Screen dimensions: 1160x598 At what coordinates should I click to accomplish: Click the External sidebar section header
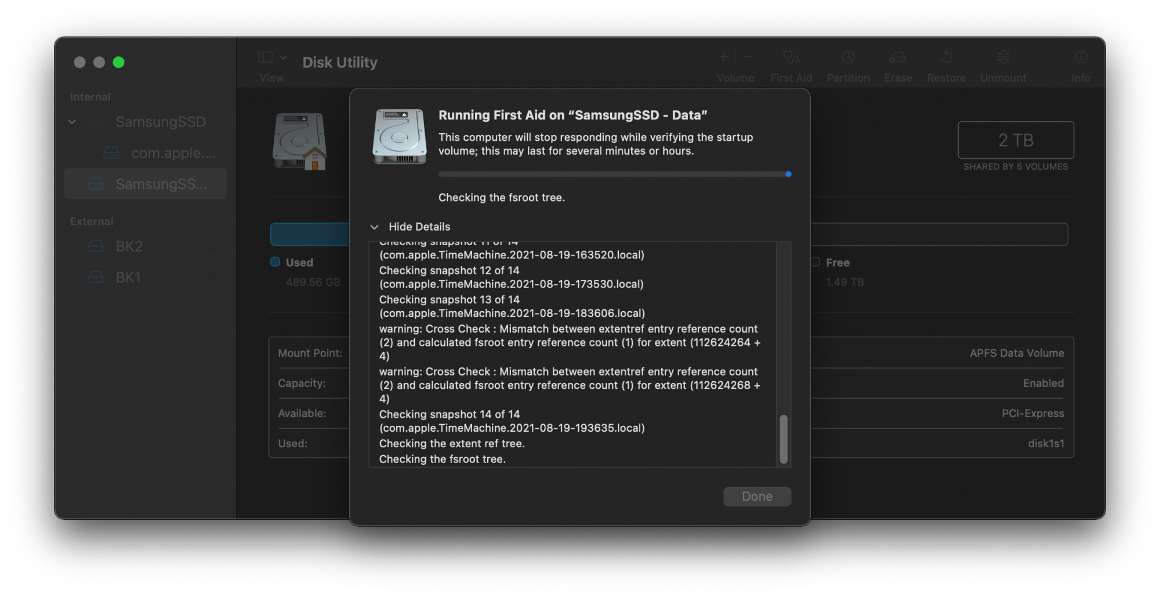[92, 221]
